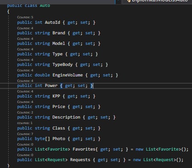192x168 pixels.
Task: Click the Photo property name
Action: click(59, 139)
